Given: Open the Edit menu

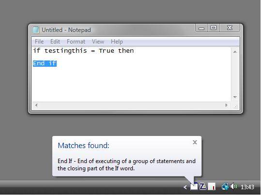Looking at the screenshot, I should (55, 42).
